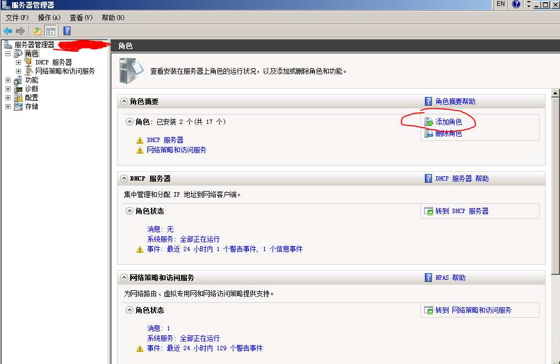The width and height of the screenshot is (560, 364).
Task: Click the scrollbar up arrow in the details pane
Action: [x=555, y=93]
